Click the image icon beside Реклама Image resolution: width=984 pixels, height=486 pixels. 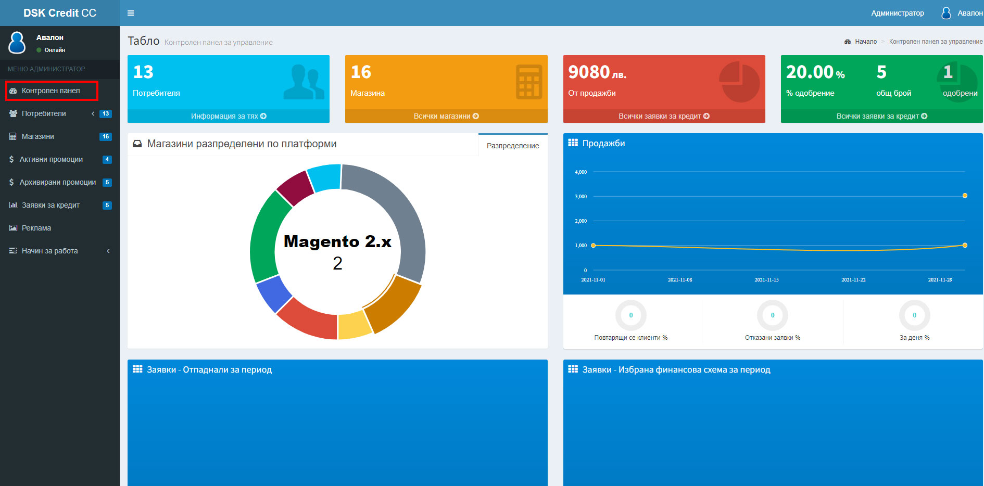(13, 228)
